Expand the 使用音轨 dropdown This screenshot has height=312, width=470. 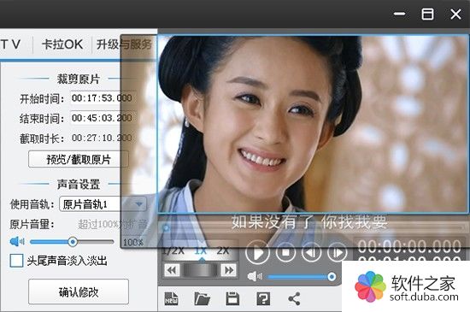(103, 204)
